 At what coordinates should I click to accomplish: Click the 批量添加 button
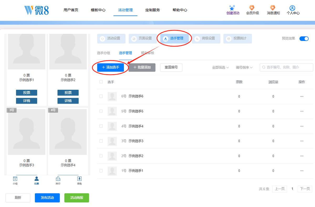pos(142,67)
